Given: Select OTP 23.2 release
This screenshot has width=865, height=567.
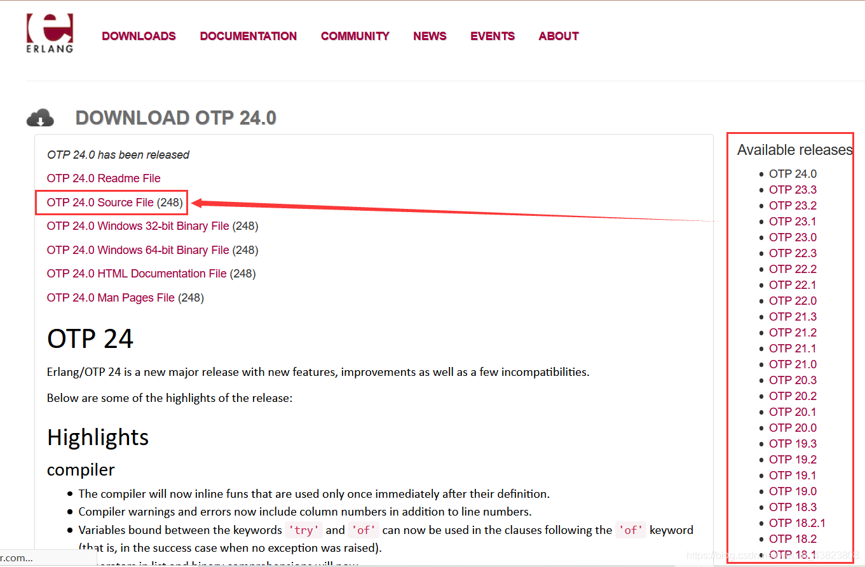Looking at the screenshot, I should [x=793, y=206].
